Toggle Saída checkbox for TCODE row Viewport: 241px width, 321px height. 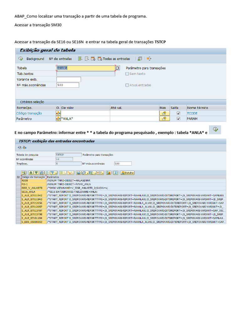click(x=178, y=113)
